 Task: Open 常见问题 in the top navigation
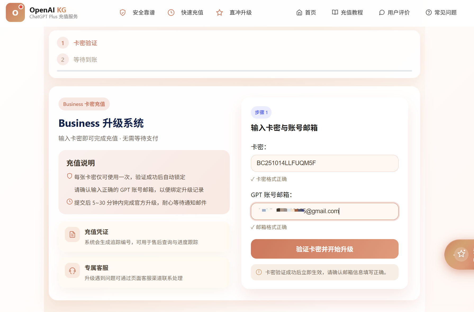click(x=441, y=12)
